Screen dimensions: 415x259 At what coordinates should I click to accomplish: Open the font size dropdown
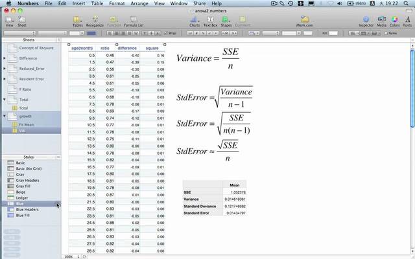click(77, 33)
